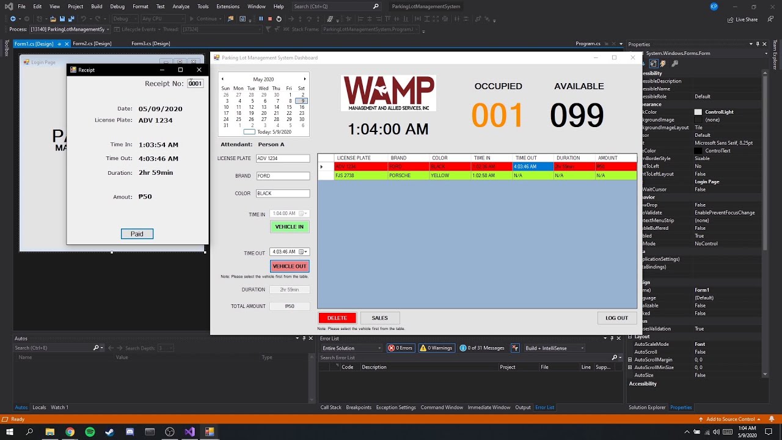Click the Property Pages wrench icon
The image size is (782, 440).
coord(675,63)
